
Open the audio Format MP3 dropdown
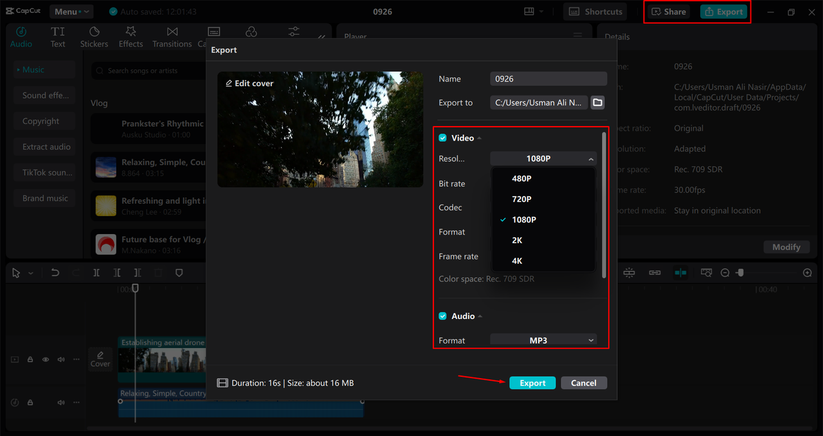(543, 340)
